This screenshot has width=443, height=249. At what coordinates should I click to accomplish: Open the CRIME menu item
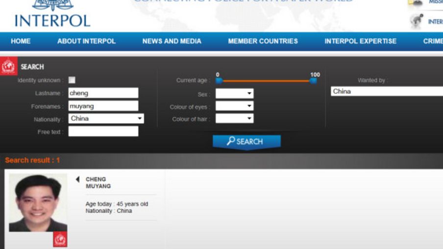[433, 41]
